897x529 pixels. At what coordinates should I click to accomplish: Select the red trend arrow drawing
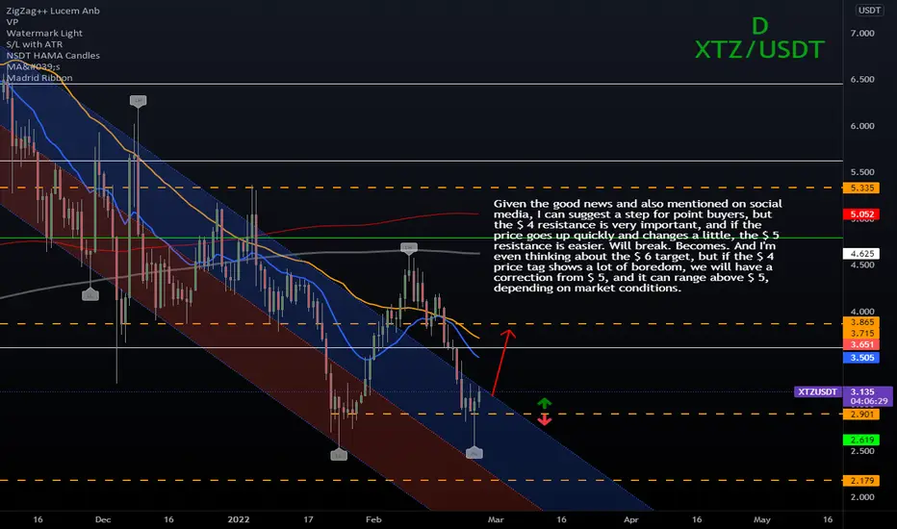coord(503,362)
